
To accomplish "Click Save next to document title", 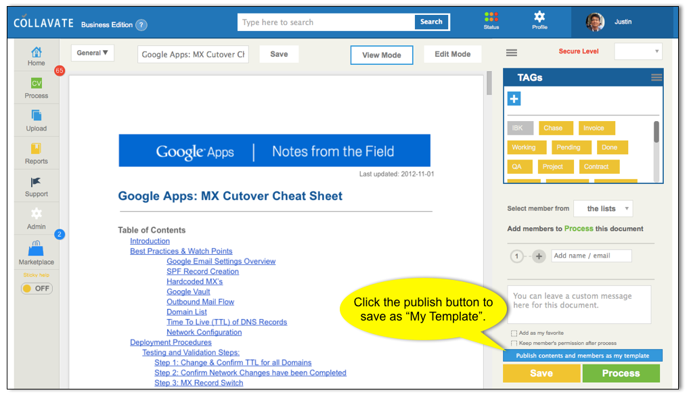I will coord(279,54).
